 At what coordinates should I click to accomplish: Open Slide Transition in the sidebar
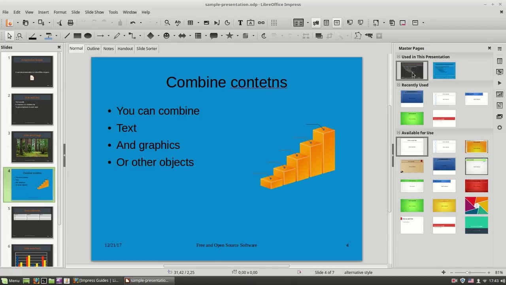click(x=500, y=72)
